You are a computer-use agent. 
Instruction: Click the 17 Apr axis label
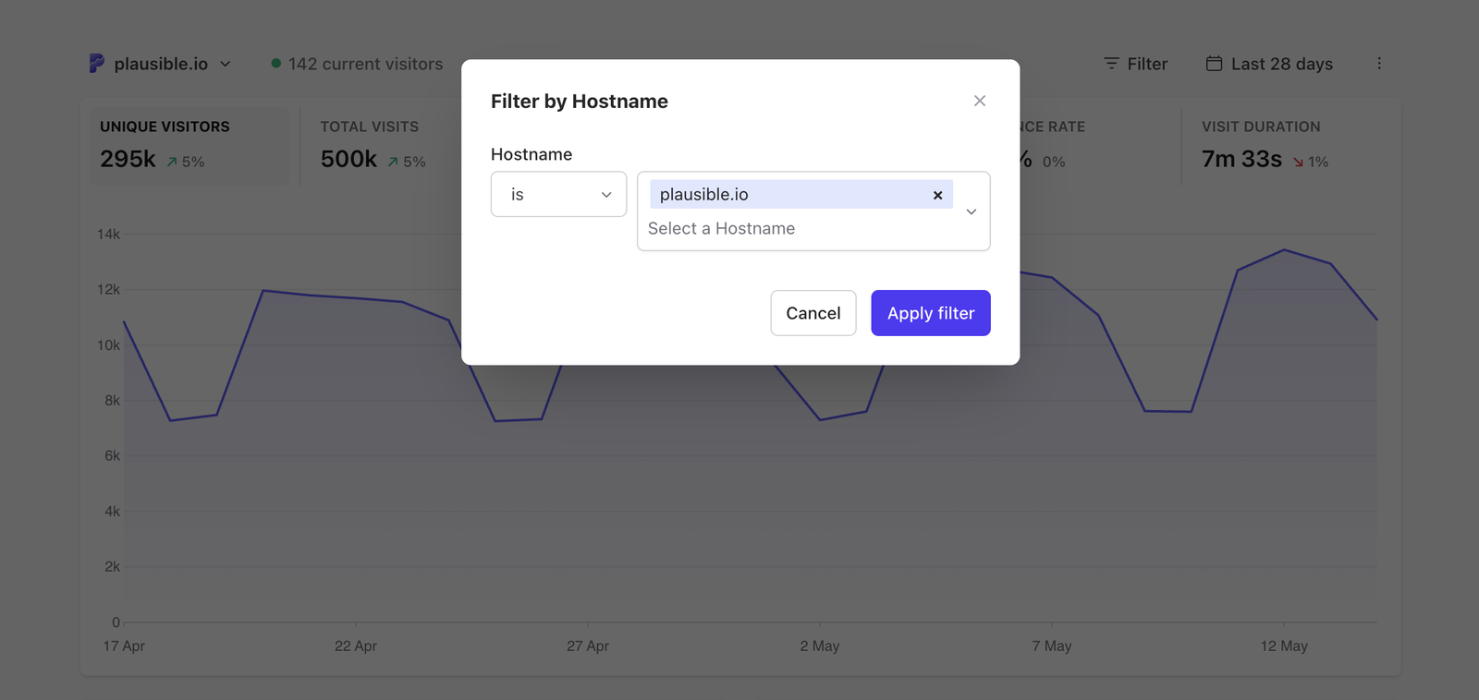coord(124,646)
